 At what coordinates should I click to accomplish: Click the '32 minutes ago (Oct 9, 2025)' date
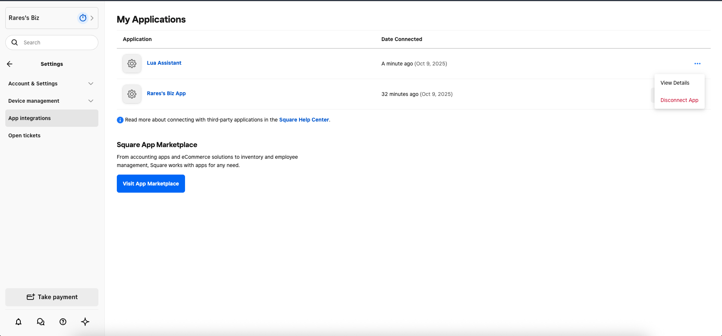[417, 94]
